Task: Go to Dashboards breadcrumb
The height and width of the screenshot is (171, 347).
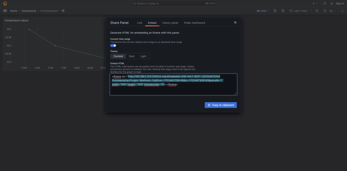Action: [x=29, y=11]
